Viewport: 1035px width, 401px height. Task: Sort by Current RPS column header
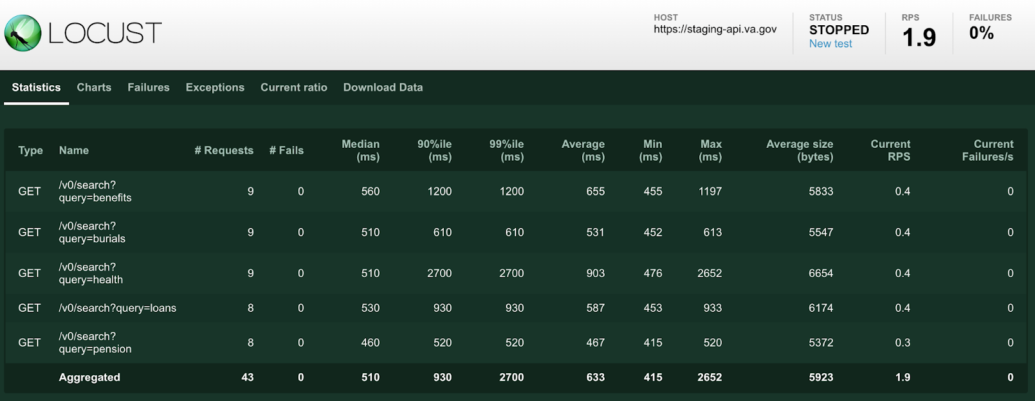coord(890,150)
